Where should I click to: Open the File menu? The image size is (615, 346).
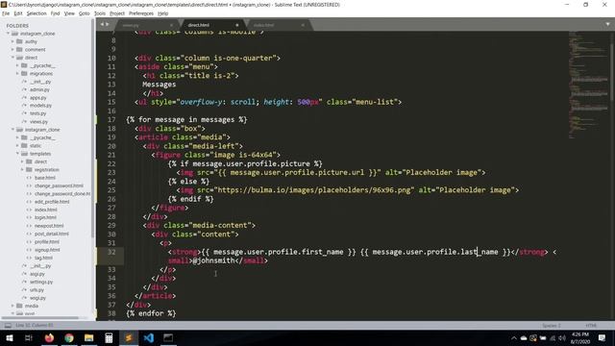pos(6,13)
